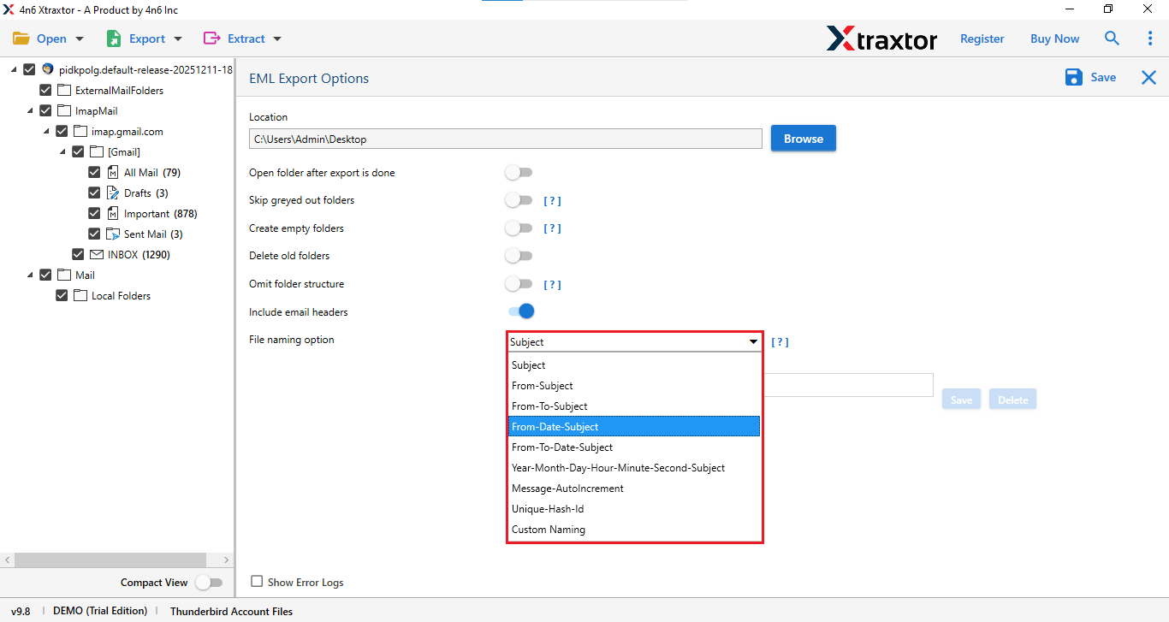The height and width of the screenshot is (622, 1169).
Task: Click the Xtraxtor logo
Action: click(x=882, y=38)
